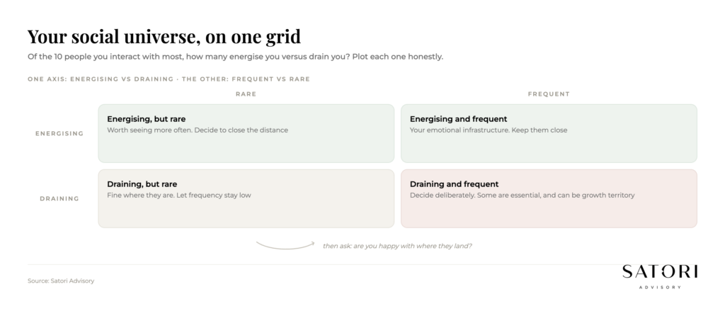Click the DRAINING row label
This screenshot has width=725, height=316.
[59, 198]
